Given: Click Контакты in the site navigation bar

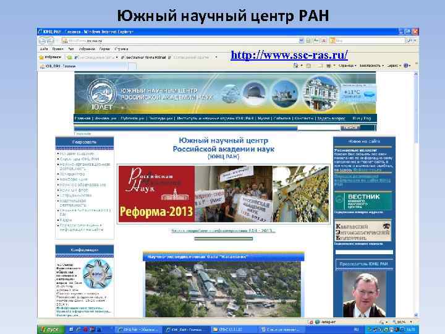Looking at the screenshot, I should pyautogui.click(x=303, y=118).
